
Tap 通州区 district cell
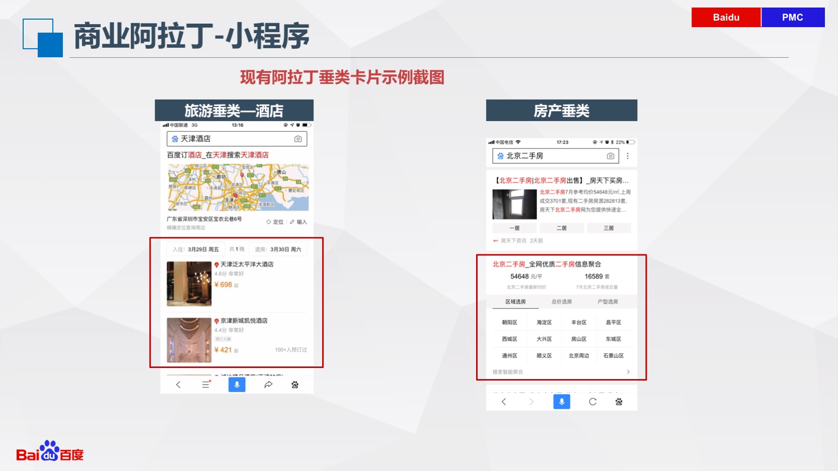[x=509, y=355]
